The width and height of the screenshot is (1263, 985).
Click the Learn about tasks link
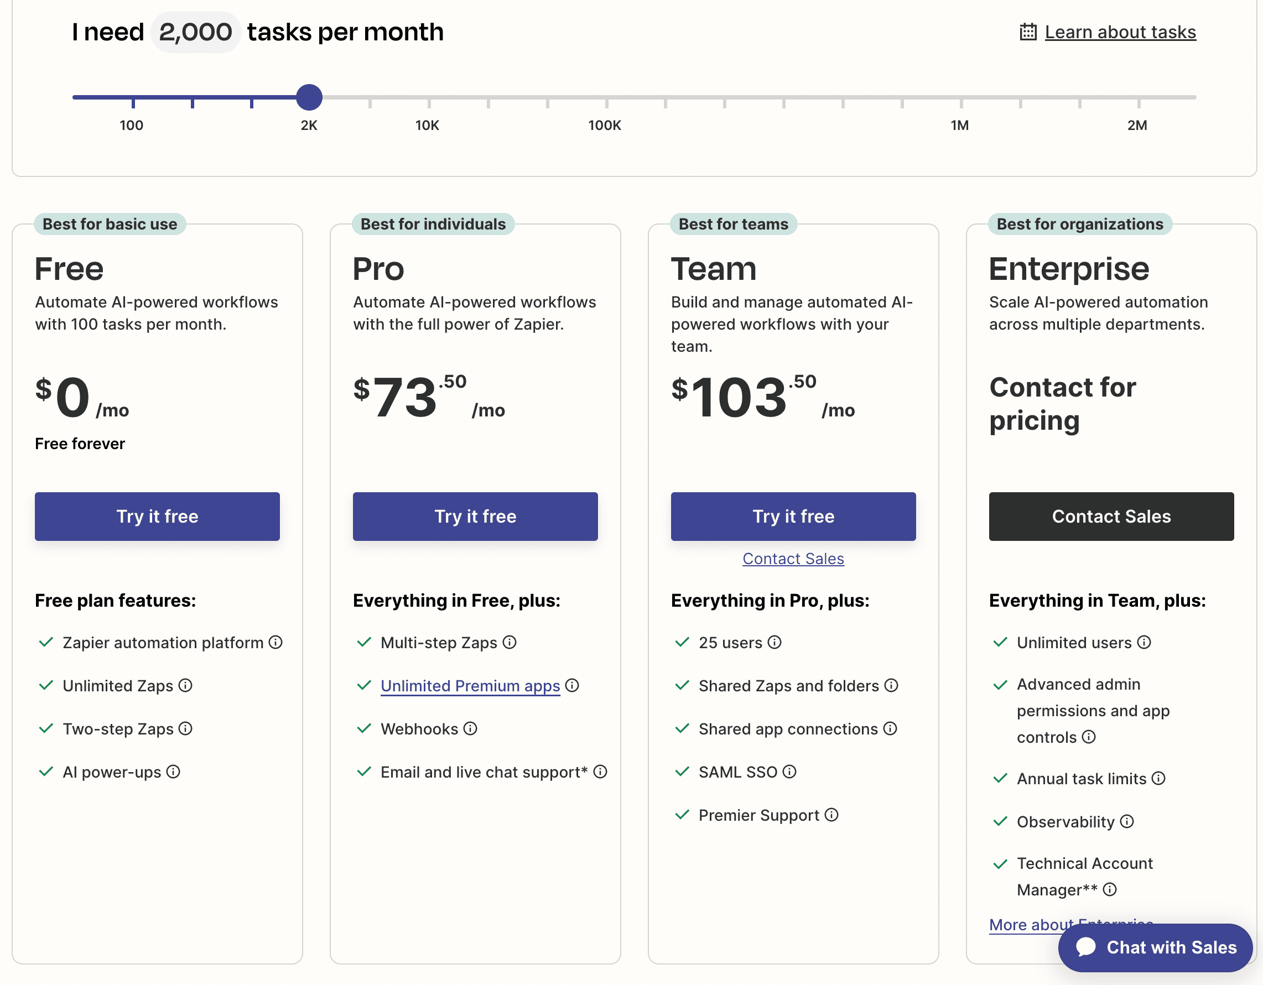click(x=1120, y=32)
